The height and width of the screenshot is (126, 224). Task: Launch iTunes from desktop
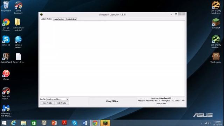(6, 75)
